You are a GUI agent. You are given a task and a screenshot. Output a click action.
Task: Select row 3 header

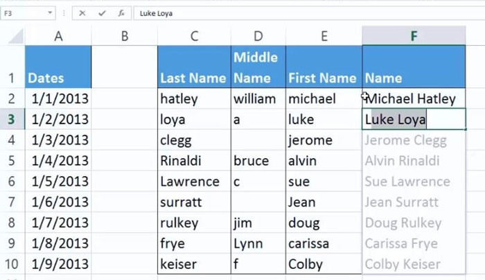12,119
